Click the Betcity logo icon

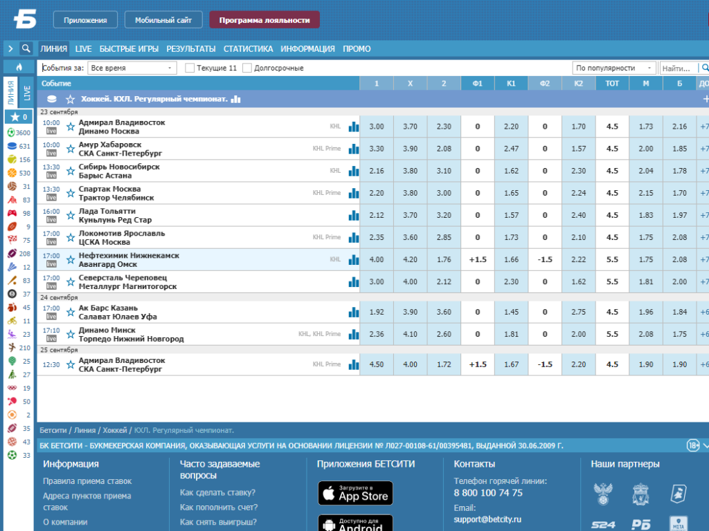point(25,19)
